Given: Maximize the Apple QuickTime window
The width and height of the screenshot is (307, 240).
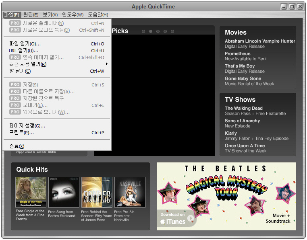Looking at the screenshot, I should [292, 6].
